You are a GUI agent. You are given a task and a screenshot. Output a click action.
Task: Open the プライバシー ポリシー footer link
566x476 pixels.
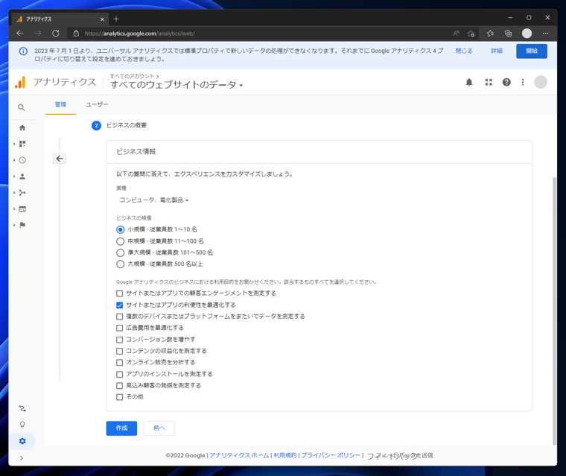(330, 455)
